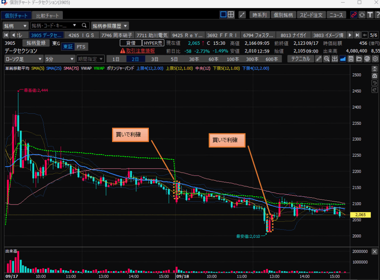Viewport: 380px width, 280px height.
Task: Print the chart using the printer icon
Action: pos(367,59)
